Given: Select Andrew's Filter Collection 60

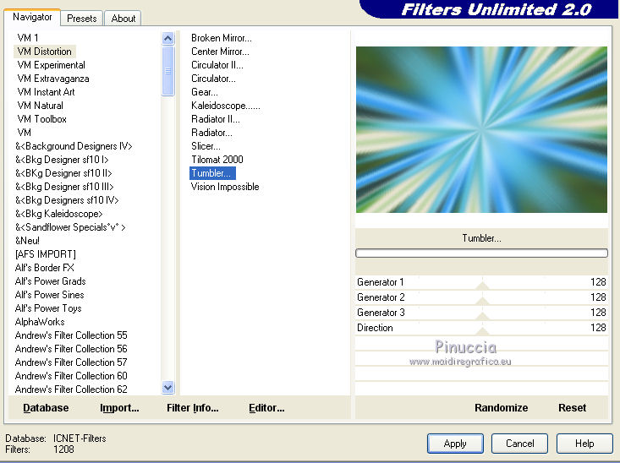Looking at the screenshot, I should 71,376.
